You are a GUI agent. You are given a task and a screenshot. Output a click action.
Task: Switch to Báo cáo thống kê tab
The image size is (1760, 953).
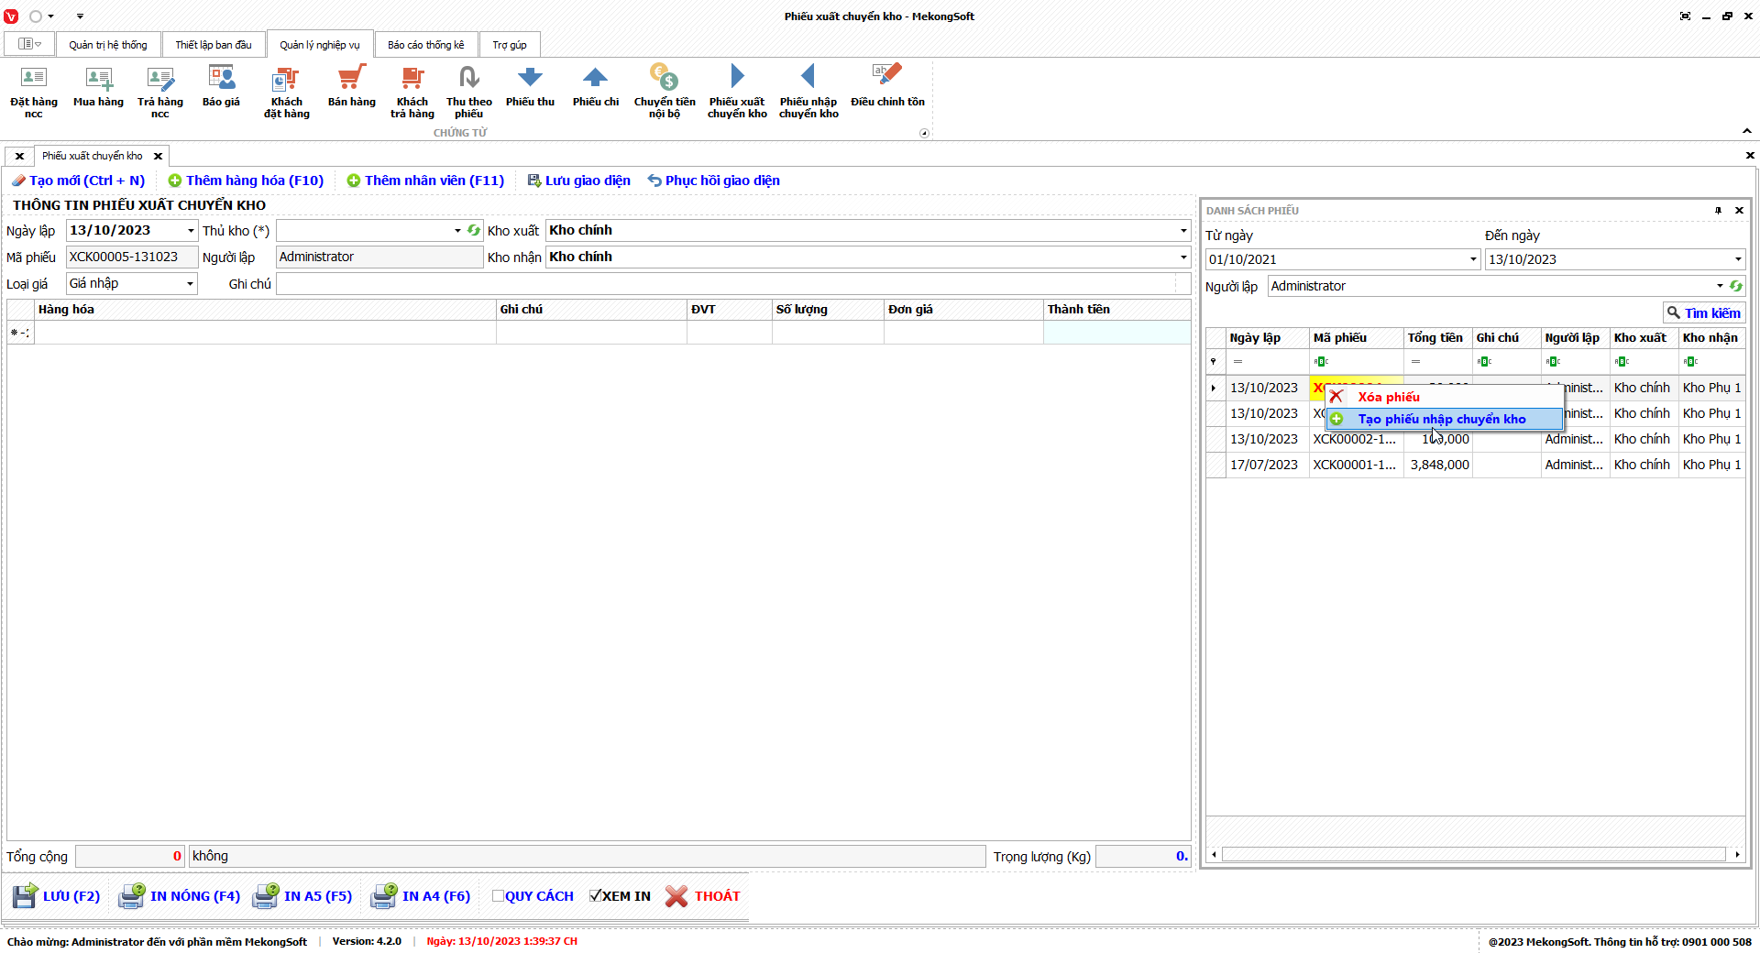pos(425,45)
